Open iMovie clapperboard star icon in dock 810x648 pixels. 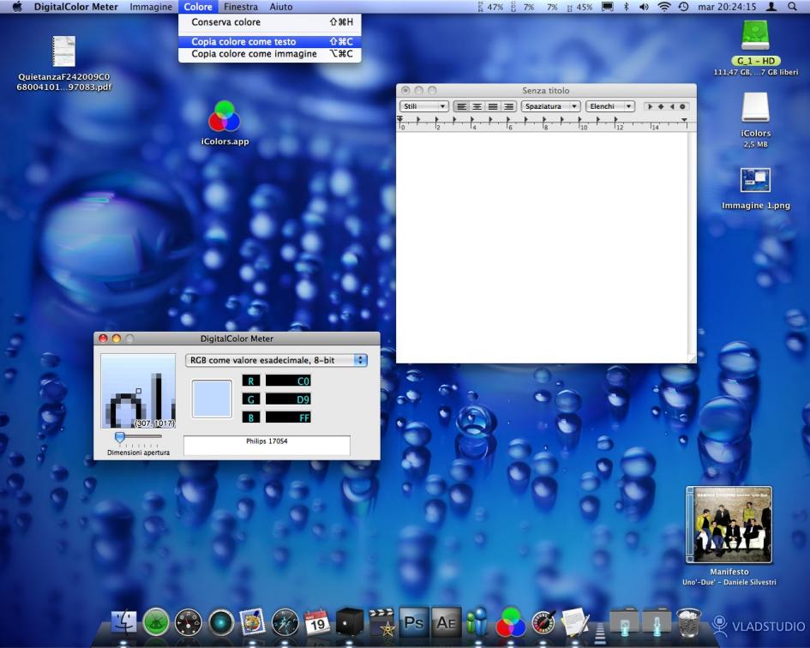(x=381, y=621)
